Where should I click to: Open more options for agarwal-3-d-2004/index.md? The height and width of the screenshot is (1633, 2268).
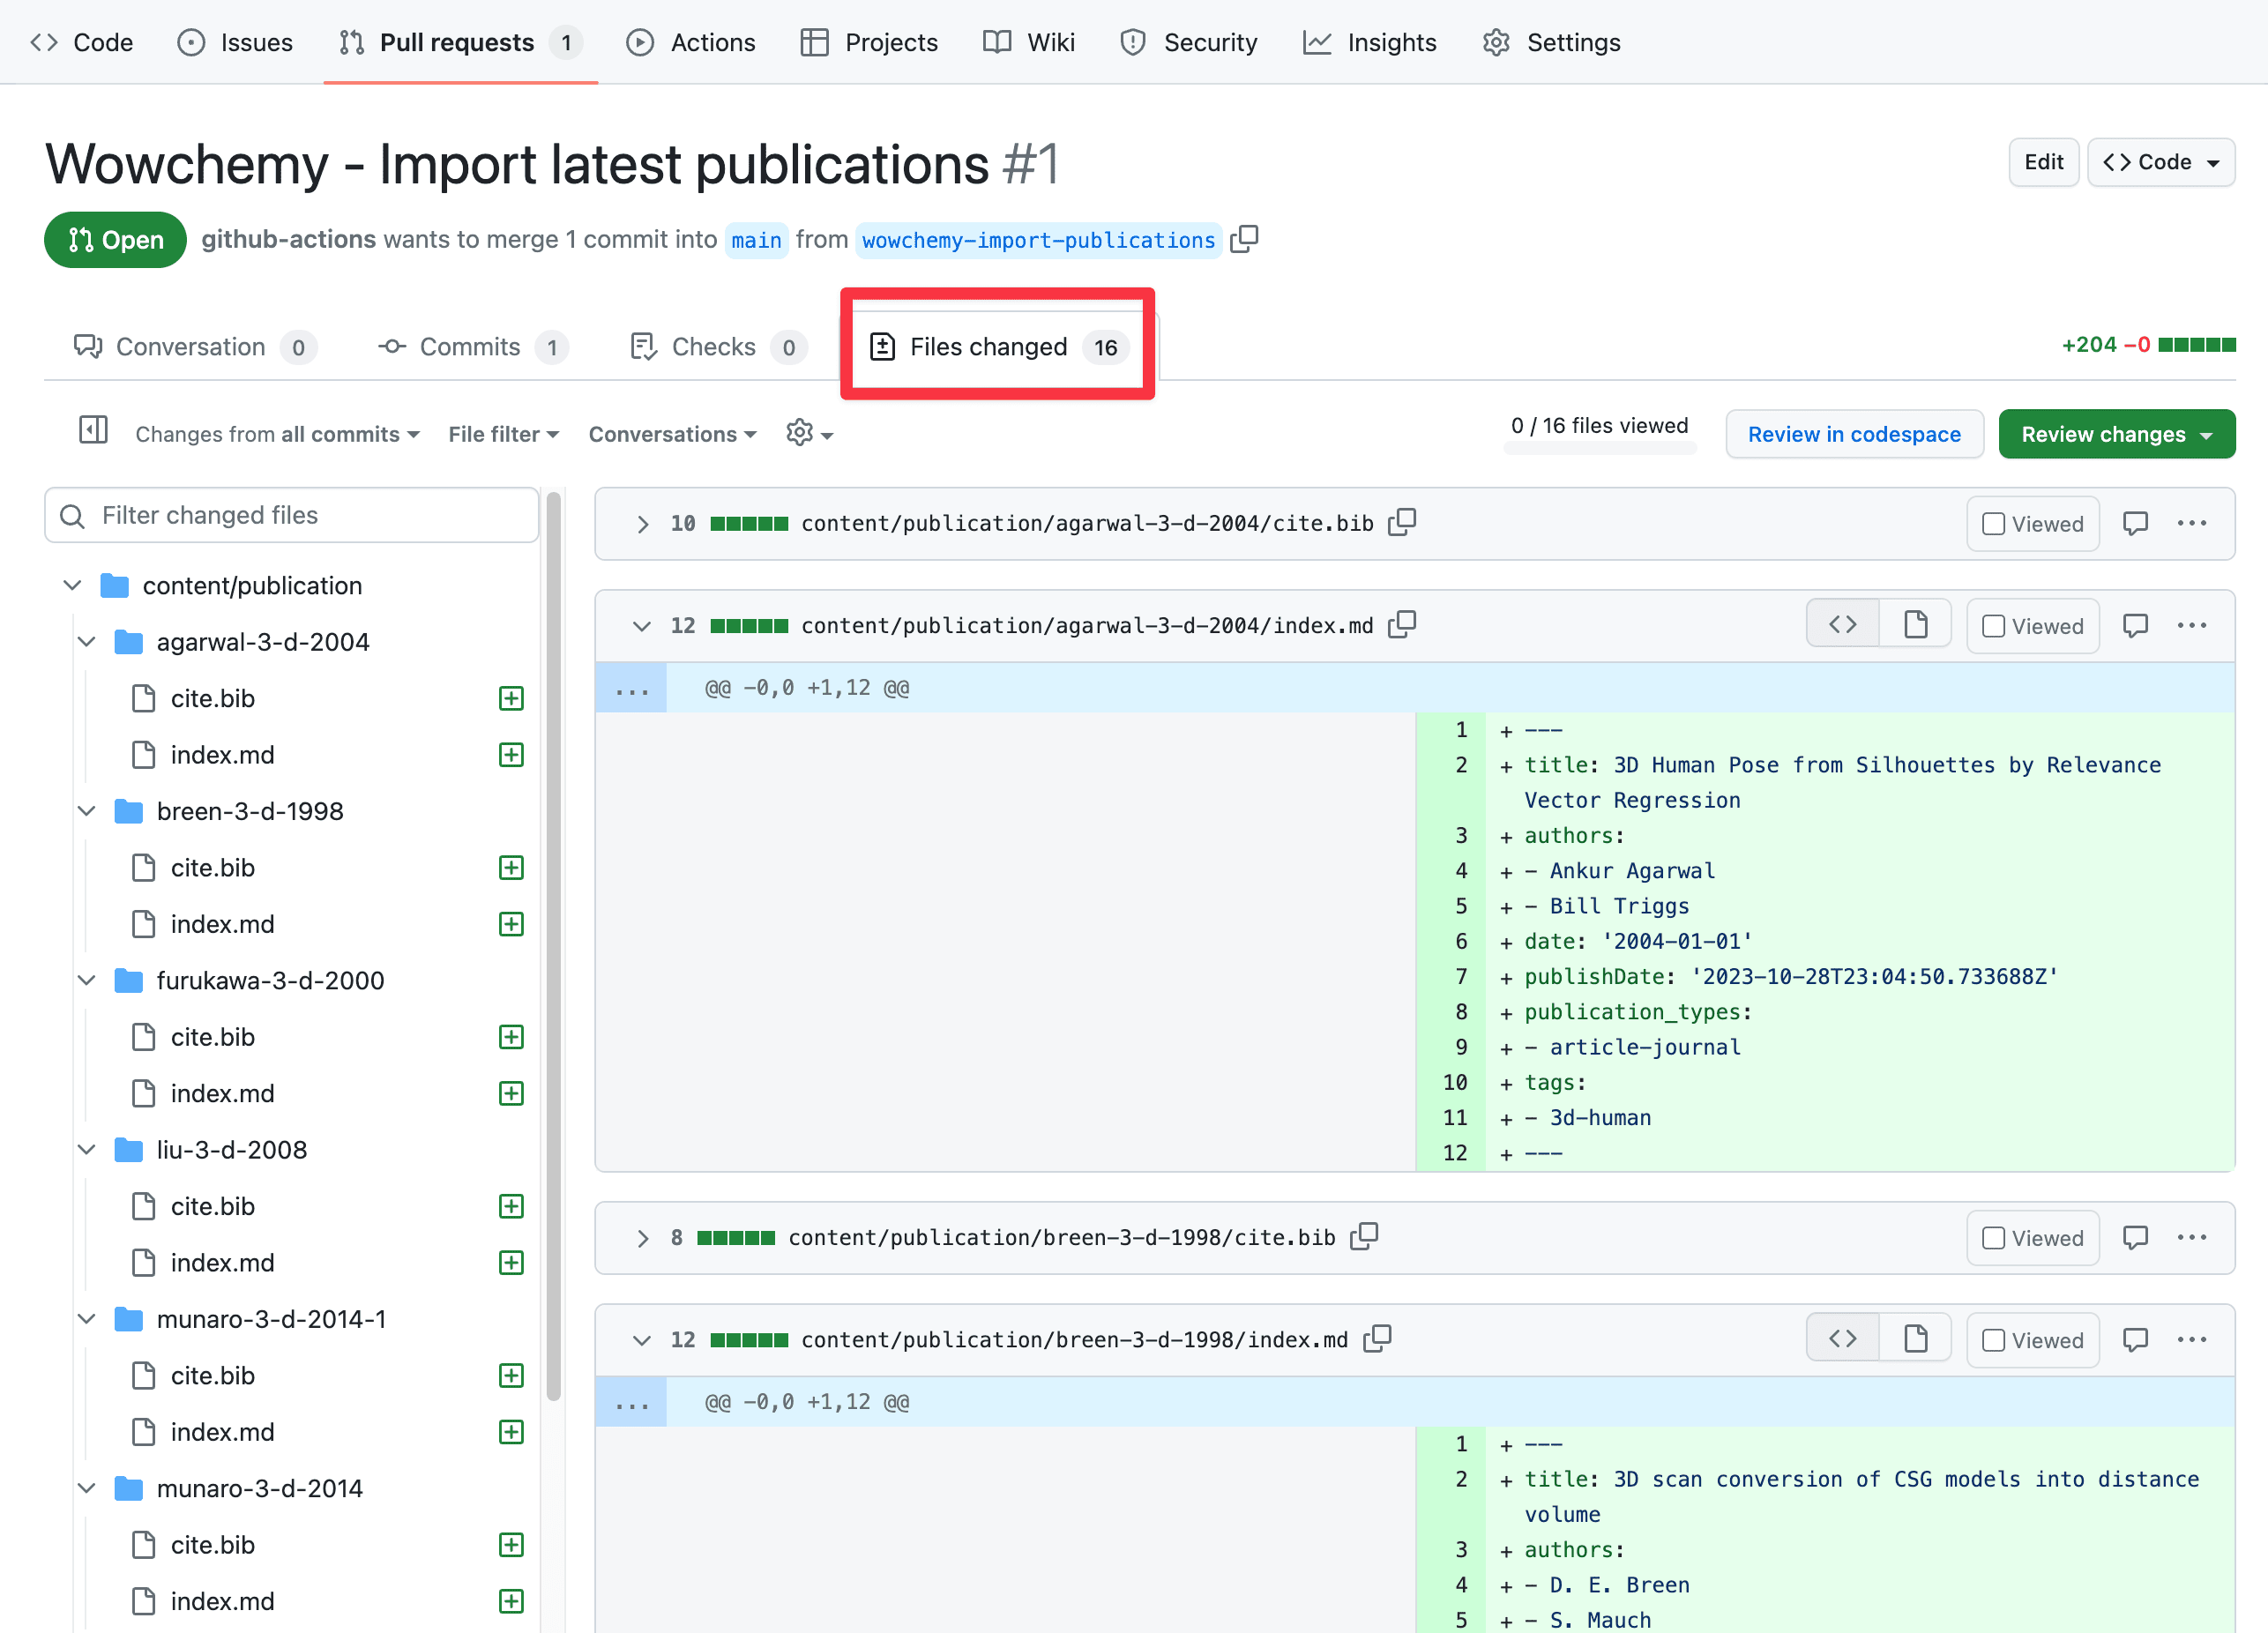click(2191, 625)
